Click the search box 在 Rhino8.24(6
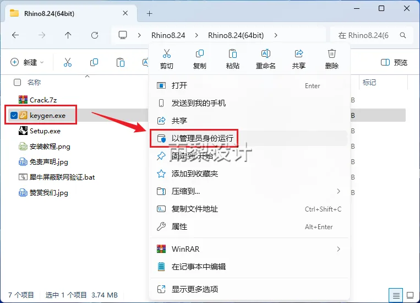 tap(372, 35)
